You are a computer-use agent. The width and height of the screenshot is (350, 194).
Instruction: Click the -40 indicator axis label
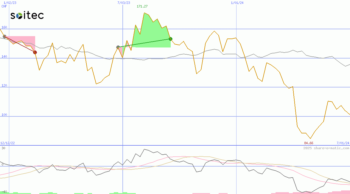pyautogui.click(x=4, y=192)
